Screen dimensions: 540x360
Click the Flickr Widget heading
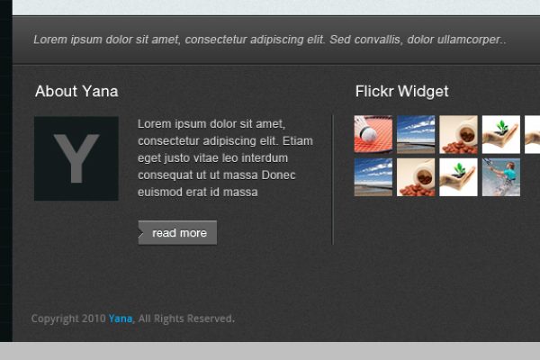pos(402,91)
